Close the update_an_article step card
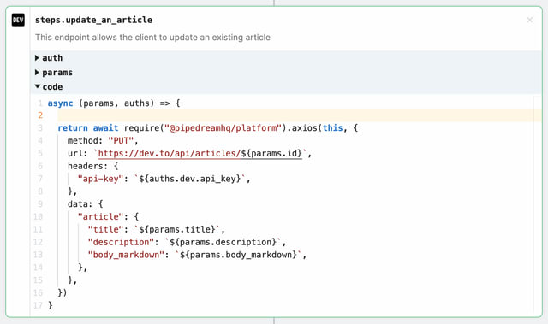The image size is (548, 324). (529, 20)
